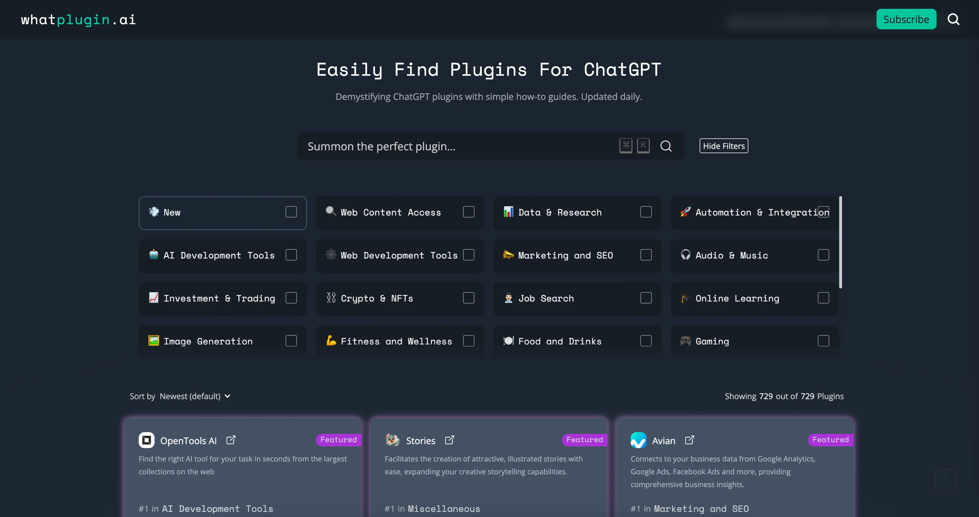The height and width of the screenshot is (517, 979).
Task: Open the OpenTools AI plugin title
Action: [x=189, y=441]
